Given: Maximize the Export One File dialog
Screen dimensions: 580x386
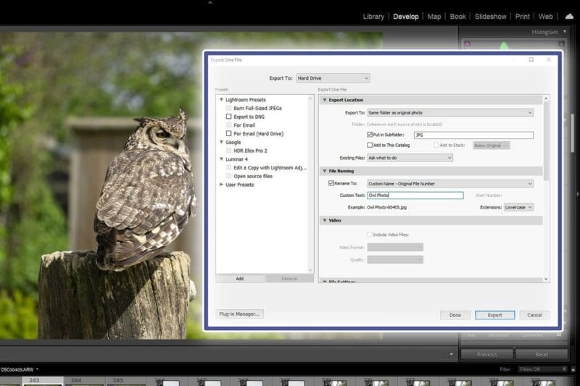Looking at the screenshot, I should point(531,59).
